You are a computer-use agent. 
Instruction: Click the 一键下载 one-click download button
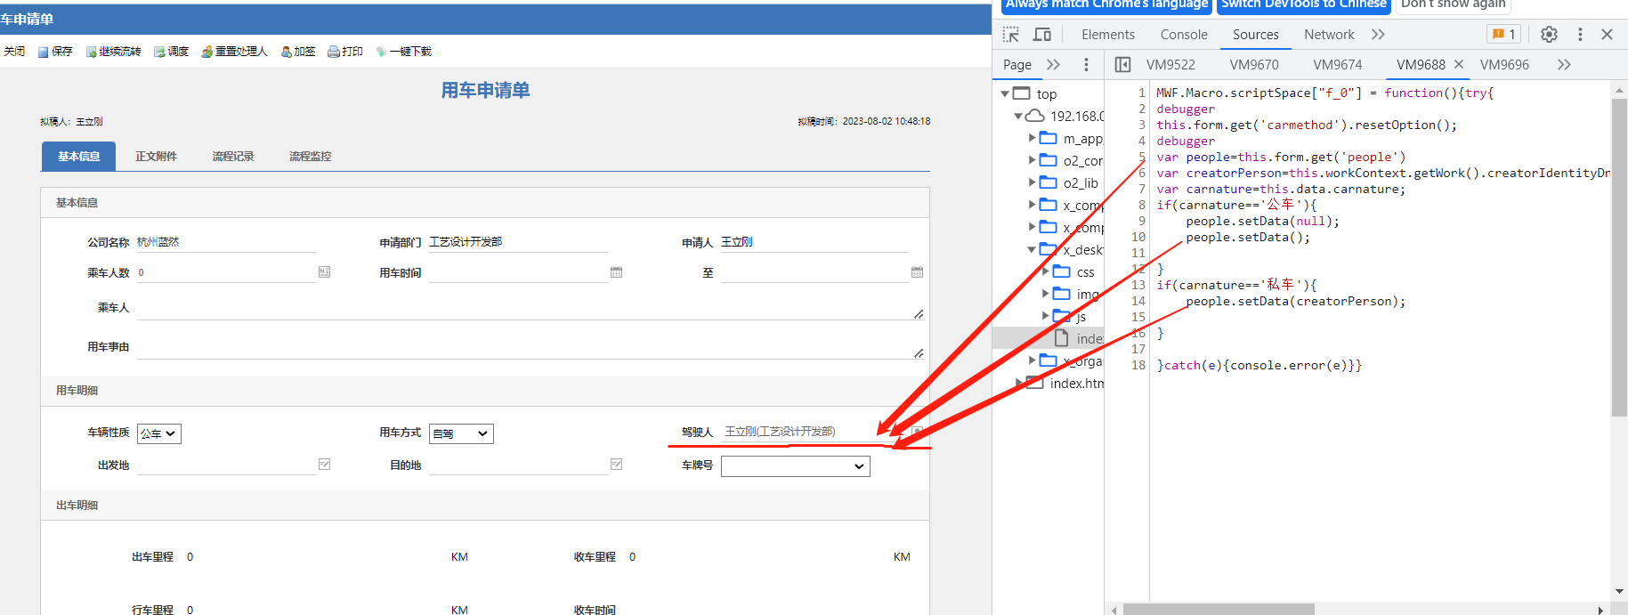tap(403, 52)
